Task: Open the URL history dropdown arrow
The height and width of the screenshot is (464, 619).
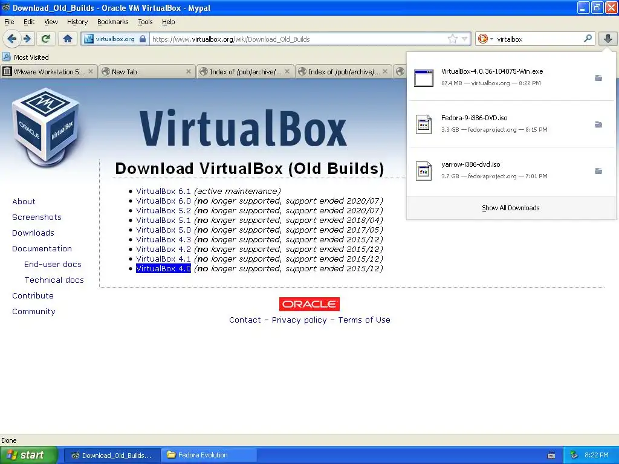Action: 465,39
